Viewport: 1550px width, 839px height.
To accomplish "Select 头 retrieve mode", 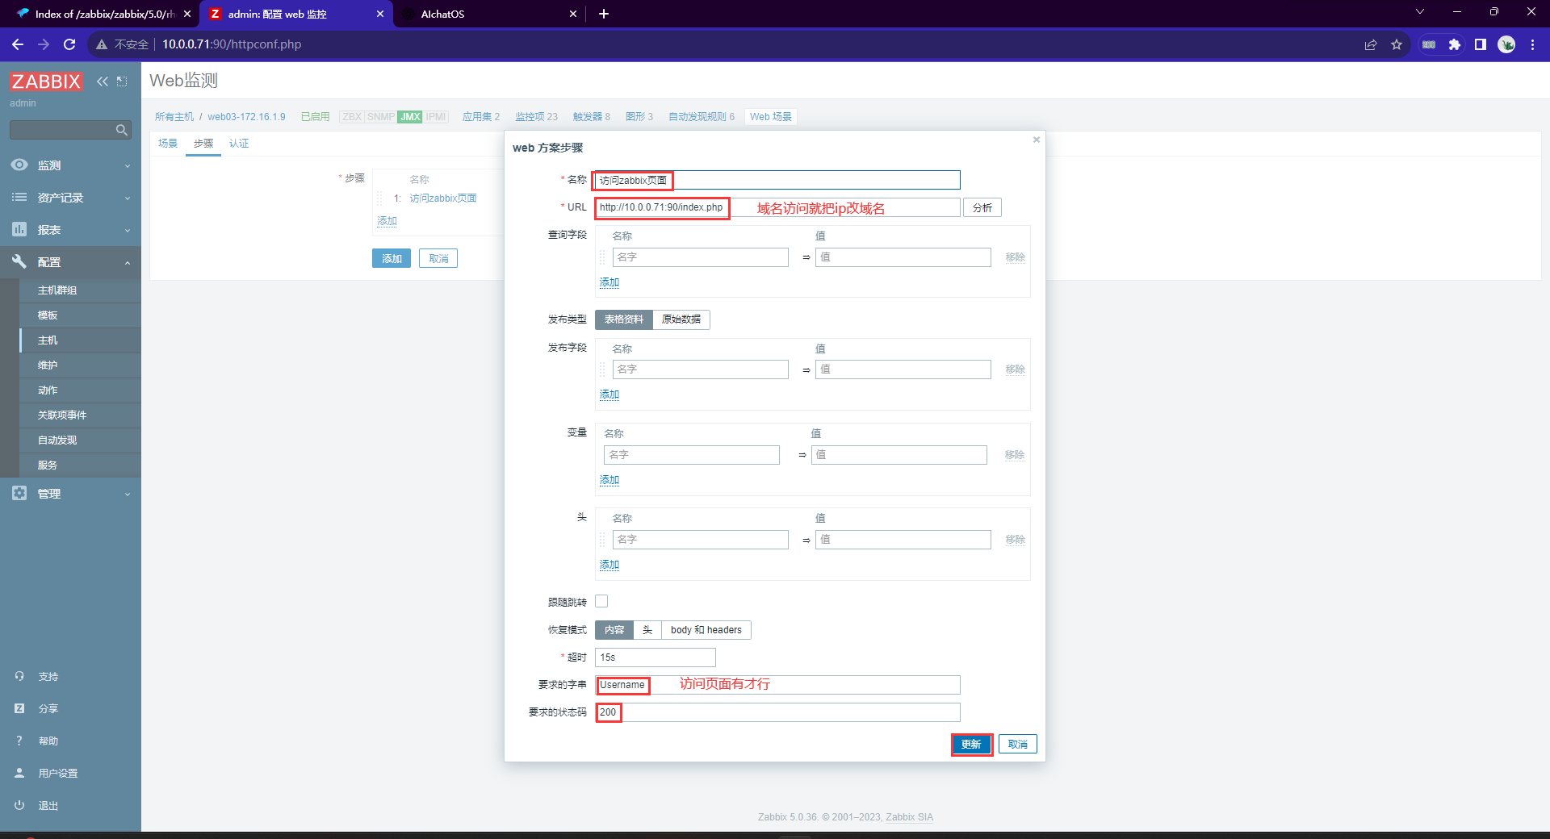I will click(x=647, y=630).
